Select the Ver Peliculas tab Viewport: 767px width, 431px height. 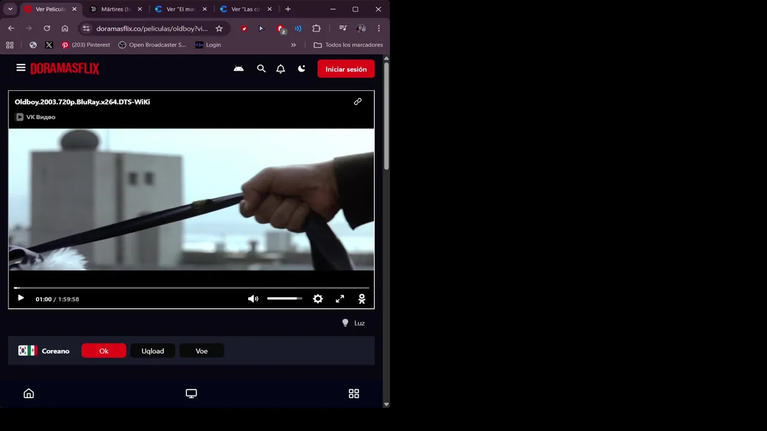[50, 9]
